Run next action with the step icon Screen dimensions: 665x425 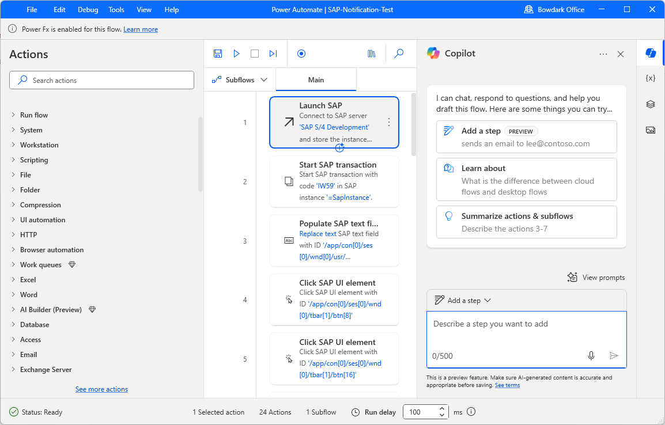pyautogui.click(x=273, y=54)
